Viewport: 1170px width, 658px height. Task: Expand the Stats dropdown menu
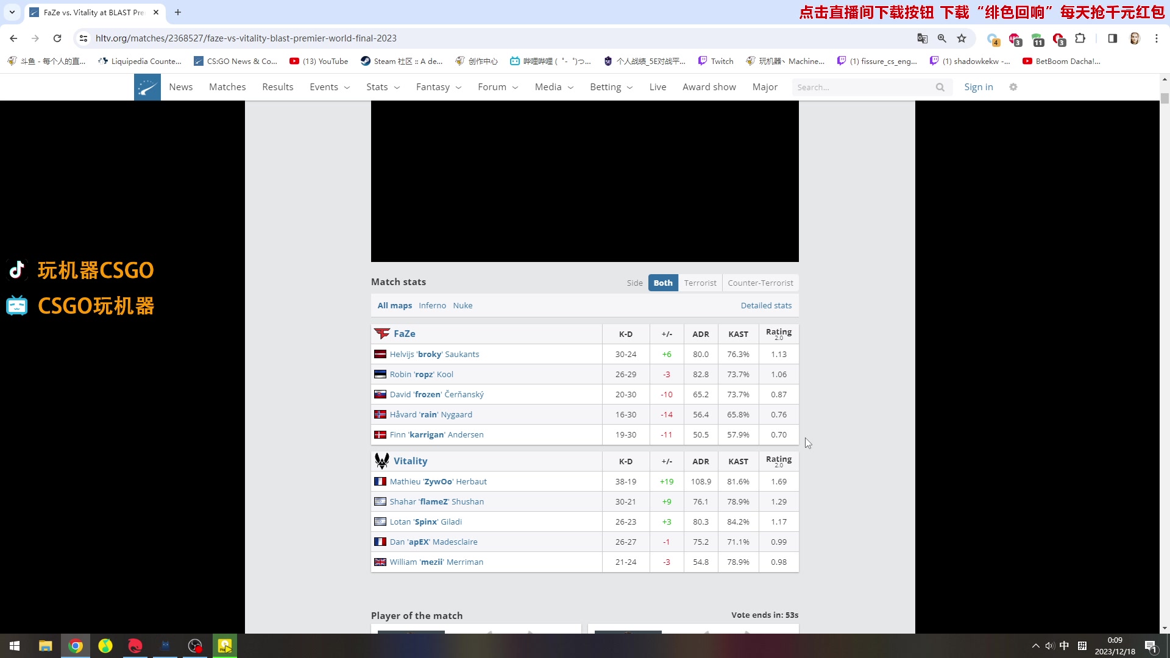(x=383, y=87)
